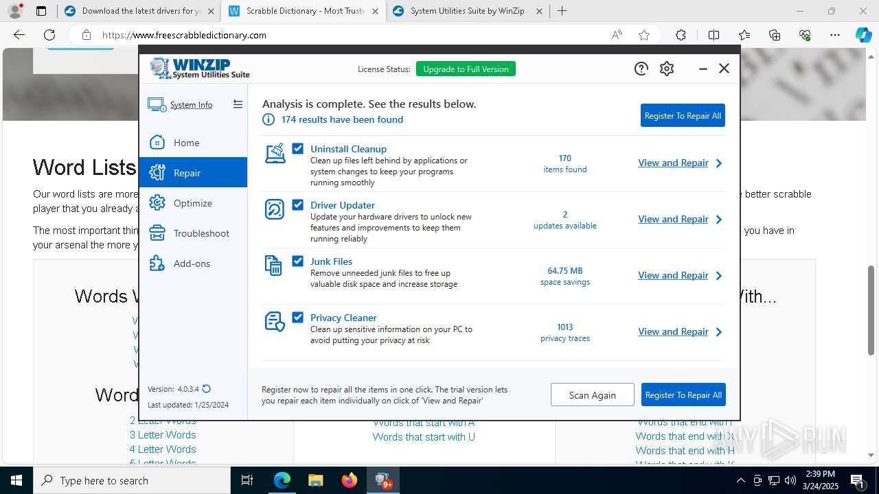
Task: Open Edge read aloud icon in address bar
Action: tap(617, 35)
